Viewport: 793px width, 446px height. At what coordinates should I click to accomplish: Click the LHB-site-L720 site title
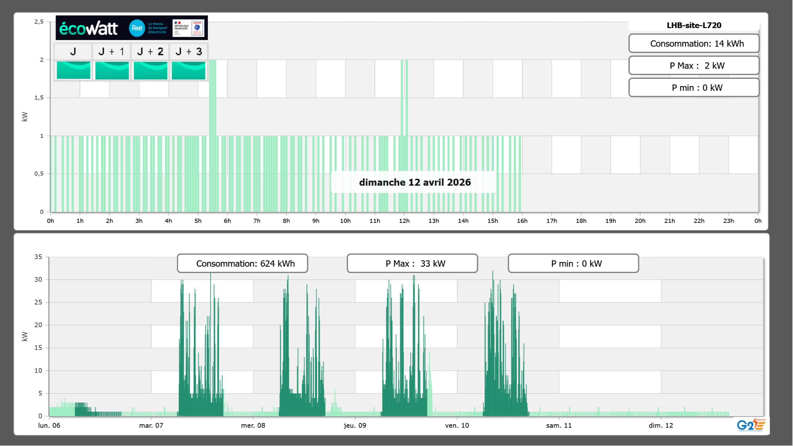[x=694, y=25]
